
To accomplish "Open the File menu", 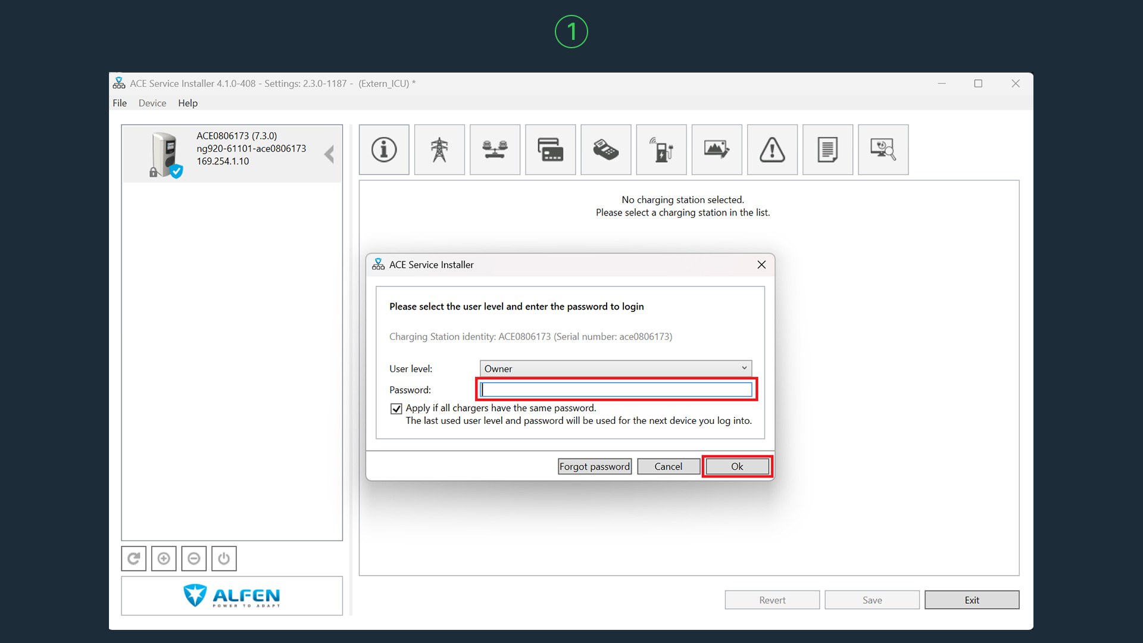I will pyautogui.click(x=120, y=103).
